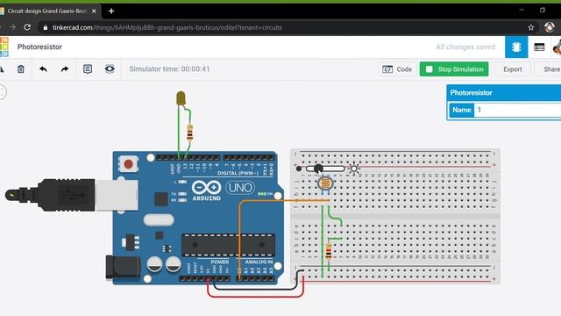Go forward in browser history
This screenshot has width=561, height=316.
tap(12, 27)
